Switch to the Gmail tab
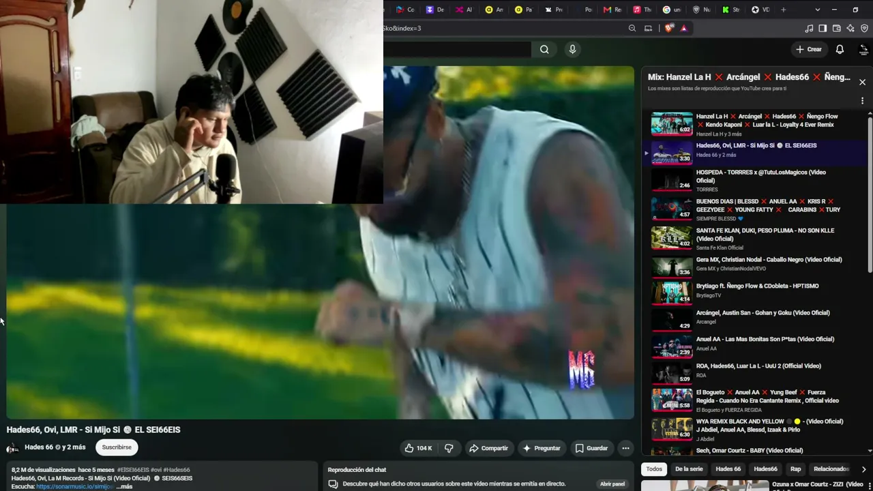 point(612,10)
